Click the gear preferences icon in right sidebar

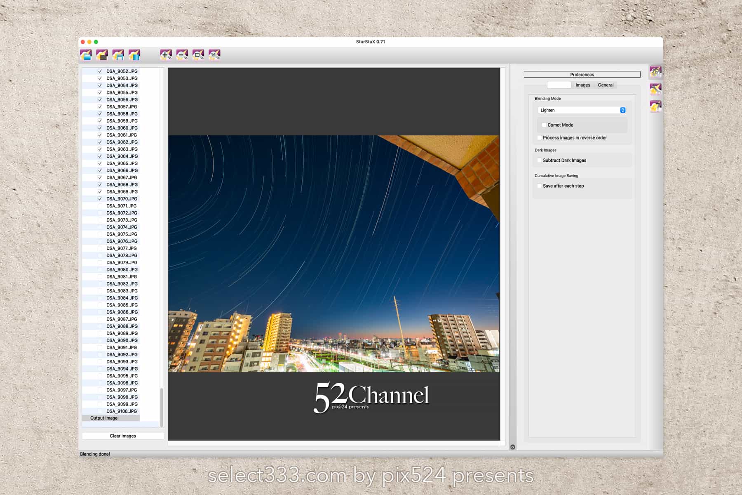655,72
